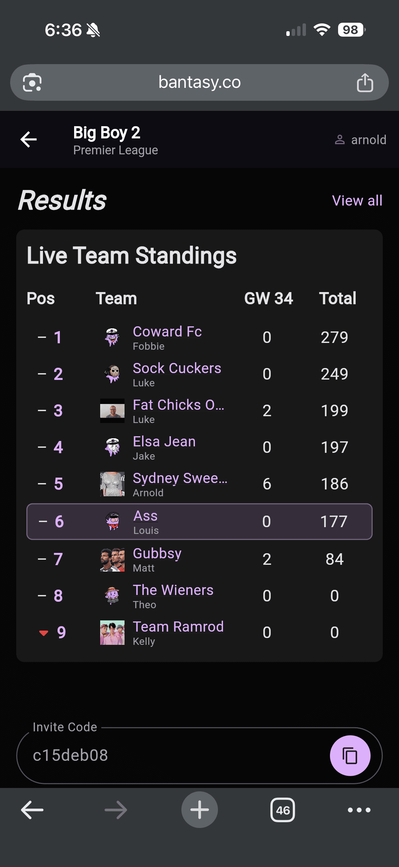Select the Ass team by Louis
Viewport: 399px width, 867px height.
[x=145, y=516]
